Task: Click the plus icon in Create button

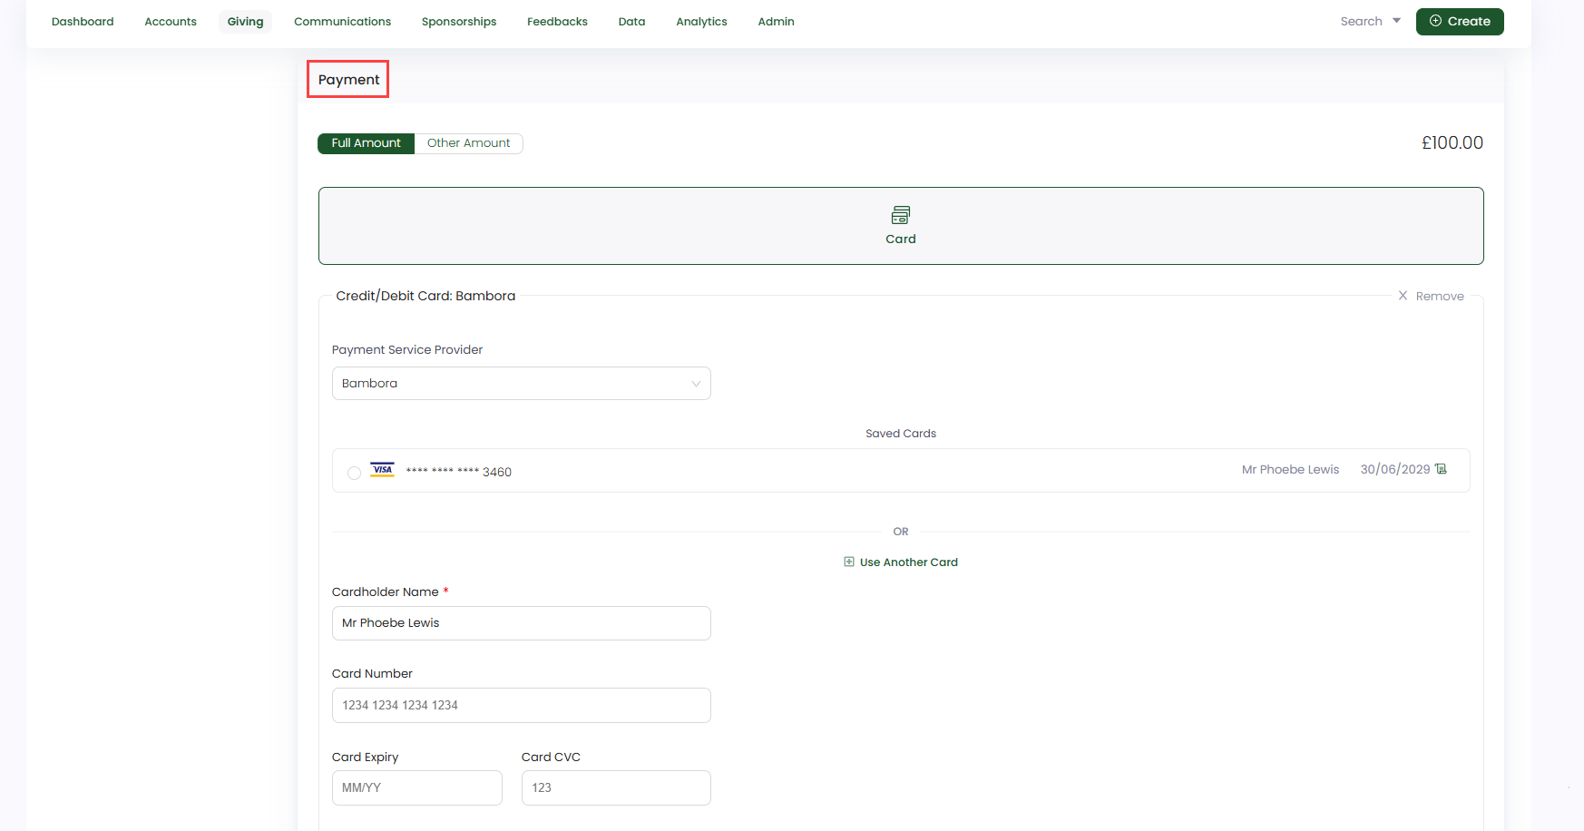Action: click(x=1435, y=21)
